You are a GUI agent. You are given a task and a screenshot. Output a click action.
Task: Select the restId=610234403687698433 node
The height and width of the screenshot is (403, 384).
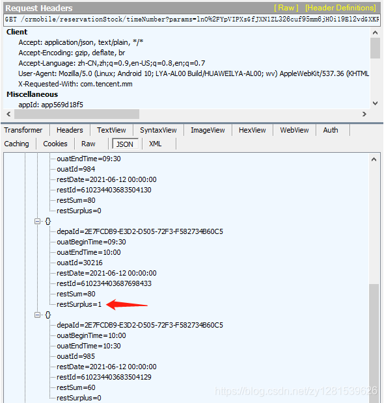pos(104,283)
